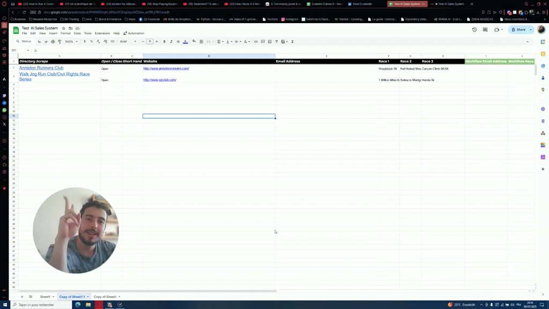The width and height of the screenshot is (549, 309).
Task: Open the File menu
Action: (x=25, y=33)
